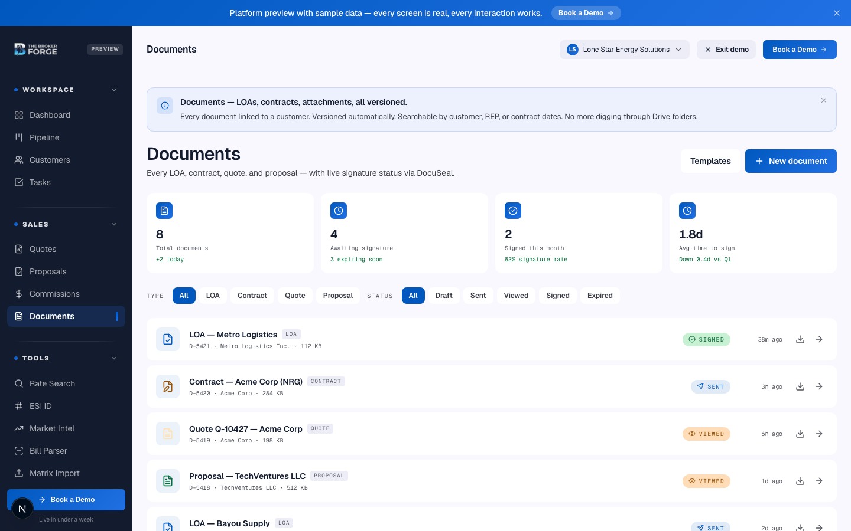
Task: Click the Avg time to sign card
Action: [753, 233]
